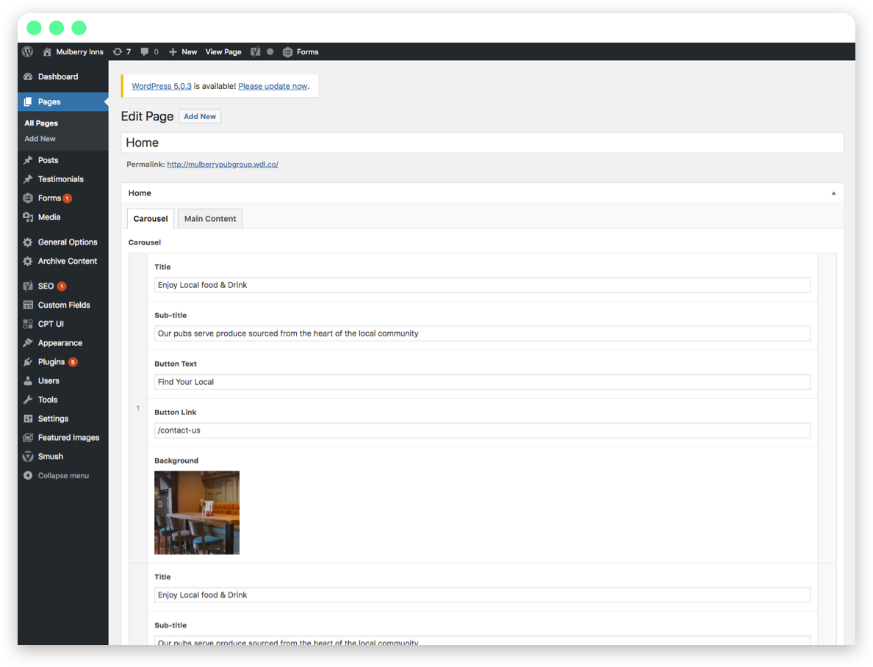Click the Posts pin icon

tap(28, 160)
